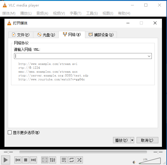
Task: Skip to next media track
Action: pyautogui.click(x=33, y=160)
